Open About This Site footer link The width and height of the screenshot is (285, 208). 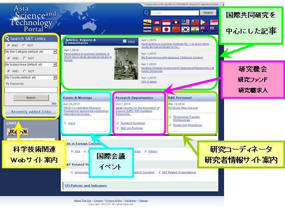click(x=82, y=201)
